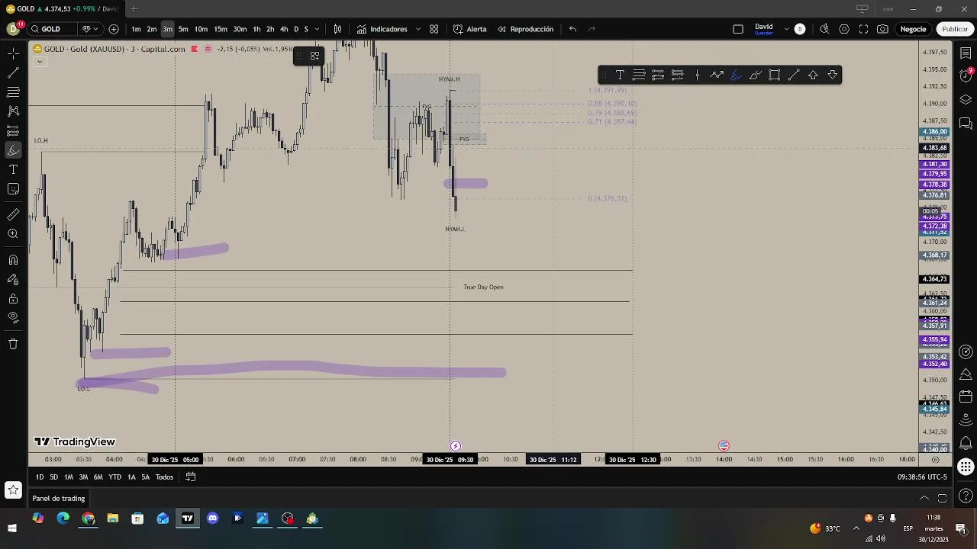Image resolution: width=977 pixels, height=549 pixels.
Task: Open Google Chrome from the Windows taskbar
Action: (89, 518)
